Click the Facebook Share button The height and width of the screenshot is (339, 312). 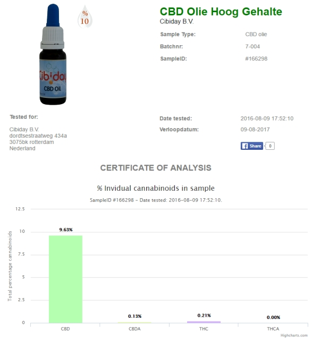point(252,146)
